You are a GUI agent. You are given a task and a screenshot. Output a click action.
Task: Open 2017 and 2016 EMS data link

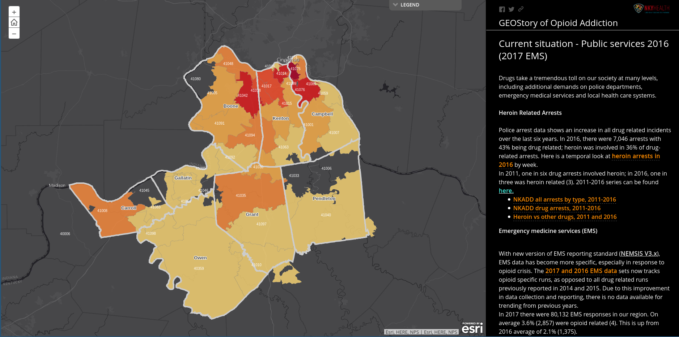pos(581,271)
